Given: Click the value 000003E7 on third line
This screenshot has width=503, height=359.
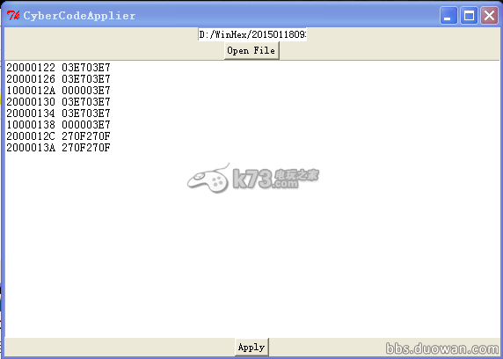Looking at the screenshot, I should 86,91.
